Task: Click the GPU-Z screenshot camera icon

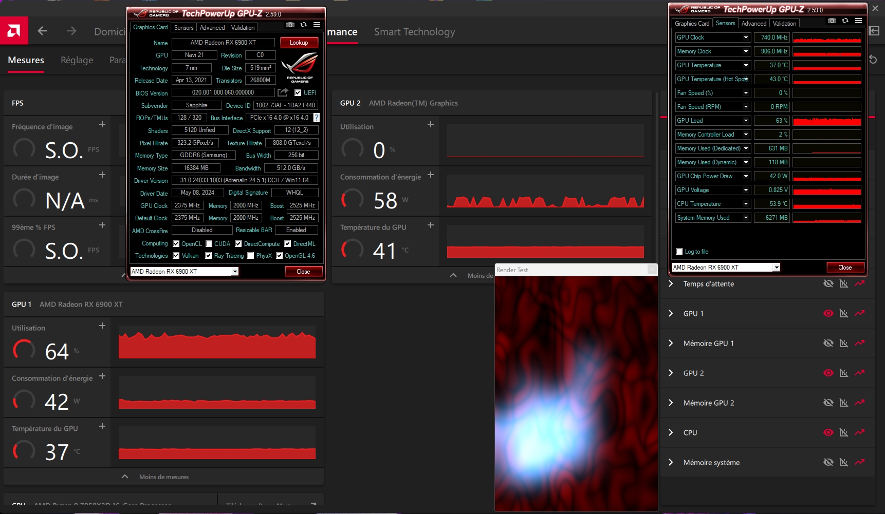Action: pos(290,25)
